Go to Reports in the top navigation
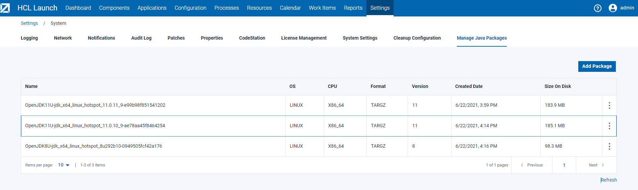 353,8
